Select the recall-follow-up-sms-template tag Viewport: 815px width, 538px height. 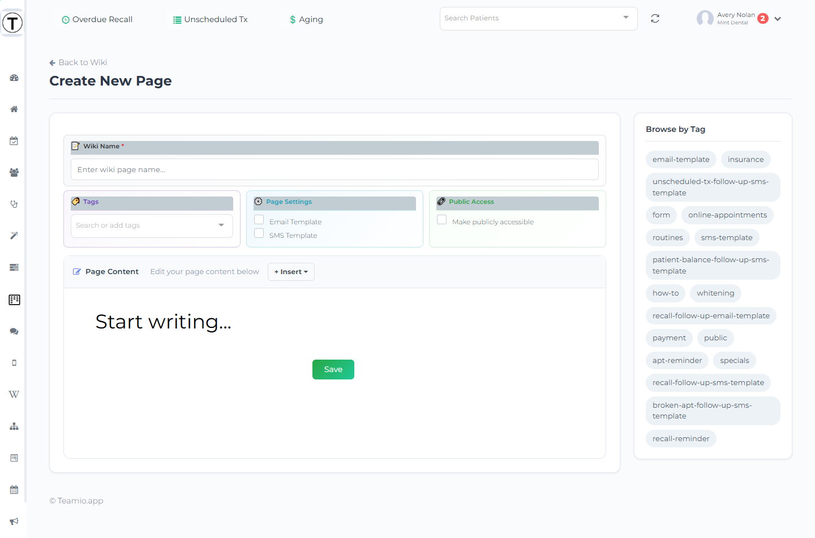(x=708, y=383)
